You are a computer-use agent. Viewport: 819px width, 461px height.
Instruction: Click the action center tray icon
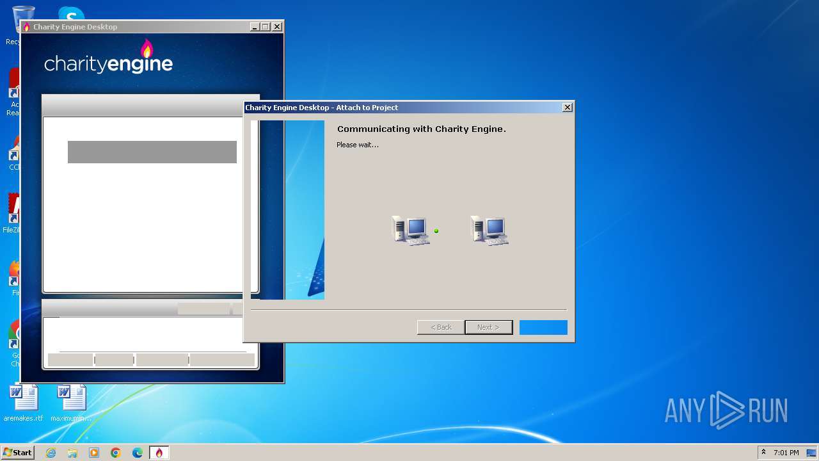click(x=811, y=453)
